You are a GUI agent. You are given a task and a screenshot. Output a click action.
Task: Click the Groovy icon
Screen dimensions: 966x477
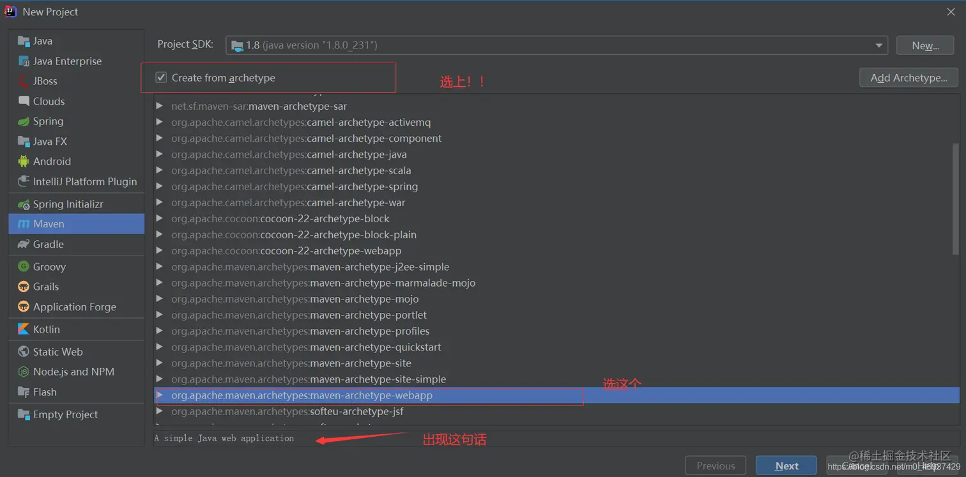(x=24, y=267)
